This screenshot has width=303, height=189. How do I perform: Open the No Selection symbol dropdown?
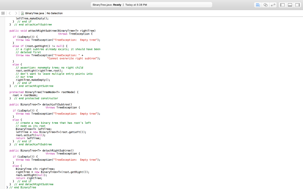[x=55, y=13]
